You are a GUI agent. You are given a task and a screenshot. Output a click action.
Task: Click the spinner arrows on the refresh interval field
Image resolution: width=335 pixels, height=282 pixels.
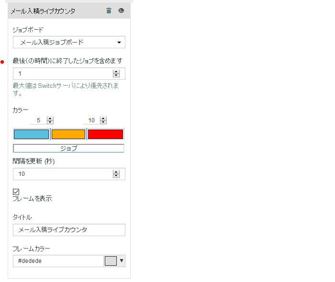pyautogui.click(x=116, y=174)
